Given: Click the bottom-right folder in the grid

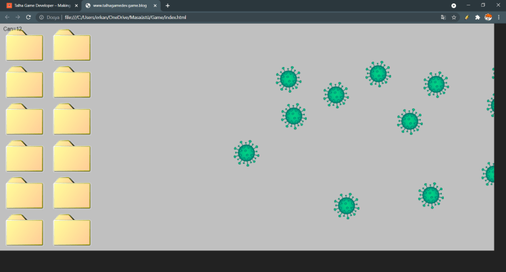Looking at the screenshot, I should pyautogui.click(x=72, y=230).
